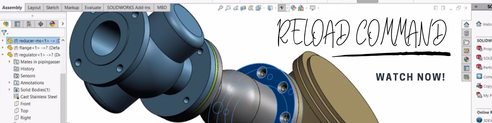Click the Apply Scene icon

[301, 8]
